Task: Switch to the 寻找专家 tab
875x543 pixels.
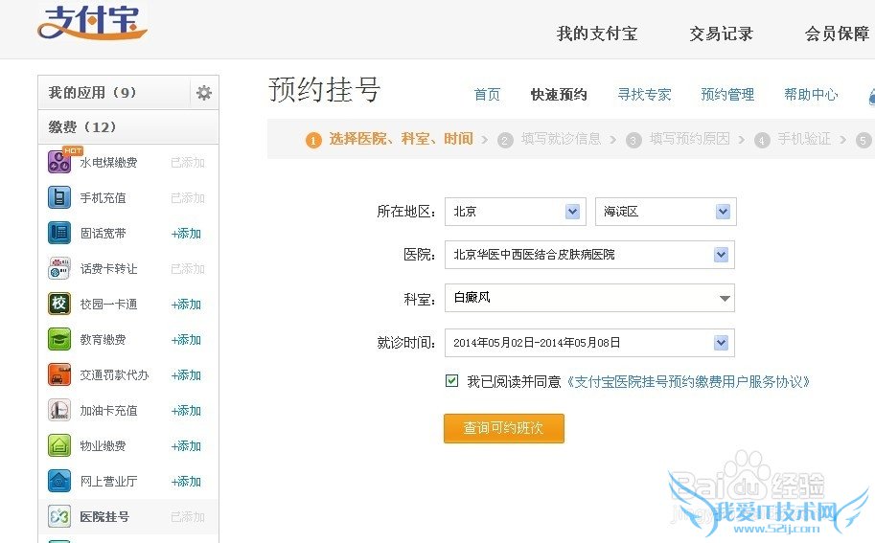Action: (644, 95)
